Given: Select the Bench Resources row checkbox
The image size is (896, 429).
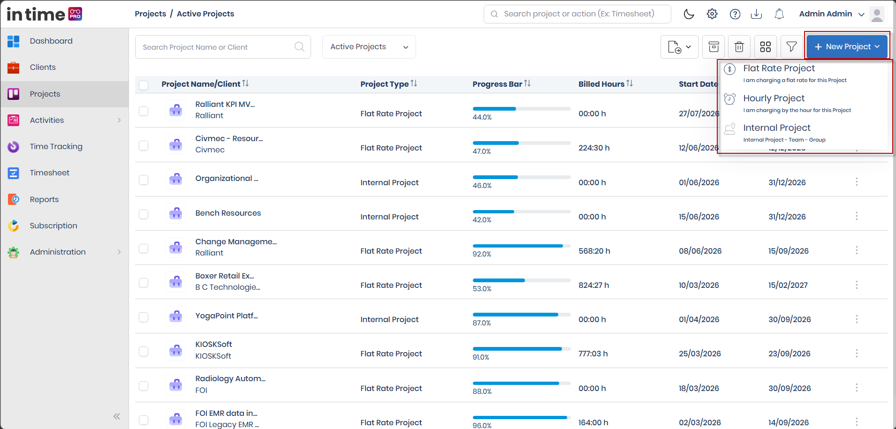Looking at the screenshot, I should 144,214.
